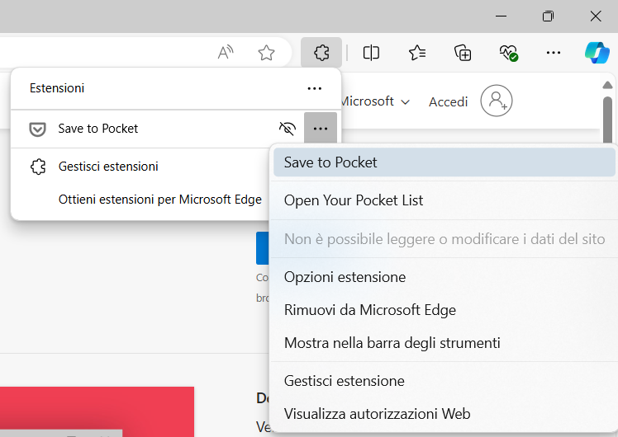Toggle the Extensions puzzle toolbar button
The width and height of the screenshot is (618, 437).
[321, 52]
